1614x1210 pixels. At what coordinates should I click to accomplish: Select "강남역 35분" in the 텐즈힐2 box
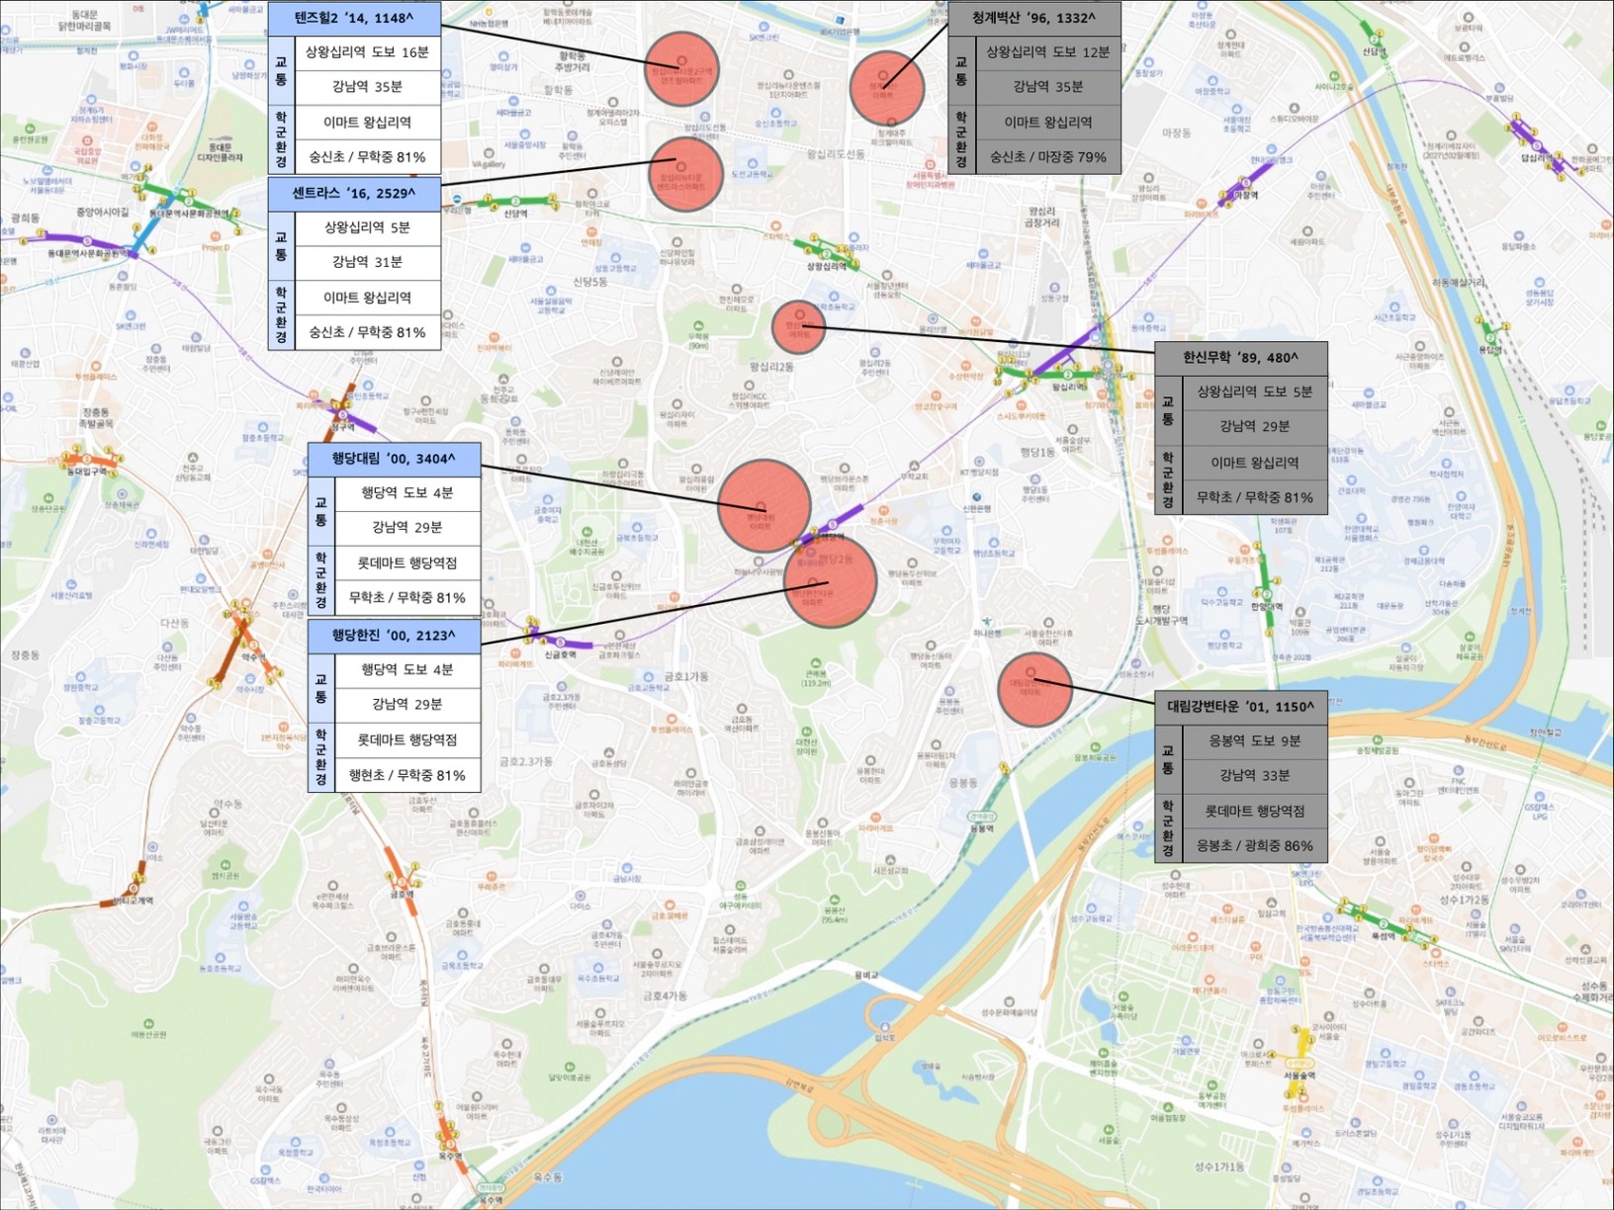368,87
